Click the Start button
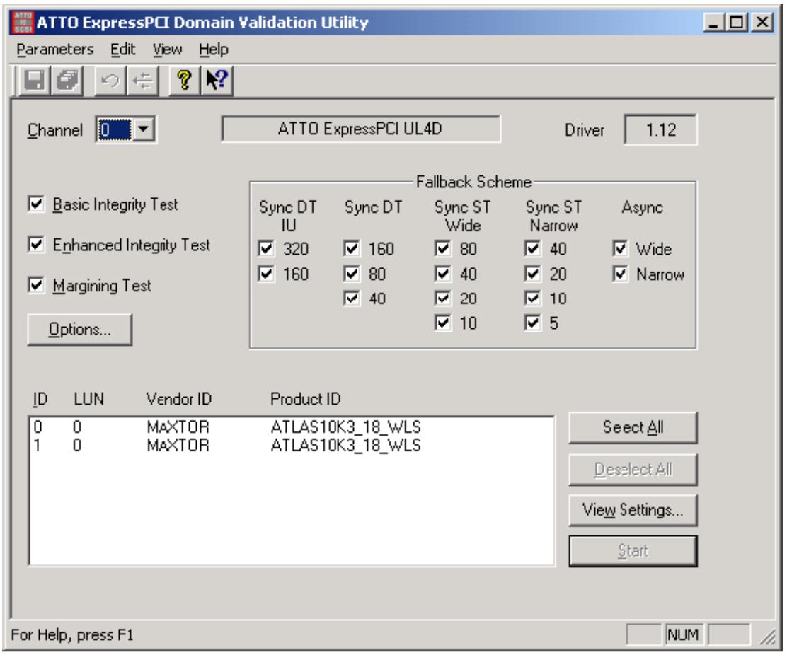 pos(633,551)
